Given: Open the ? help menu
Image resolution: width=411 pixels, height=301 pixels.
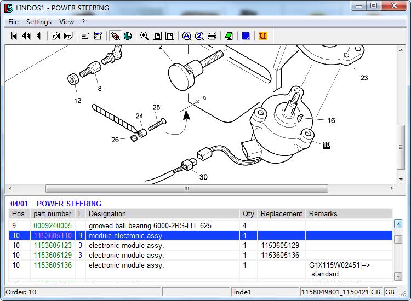Looking at the screenshot, I should [x=83, y=22].
